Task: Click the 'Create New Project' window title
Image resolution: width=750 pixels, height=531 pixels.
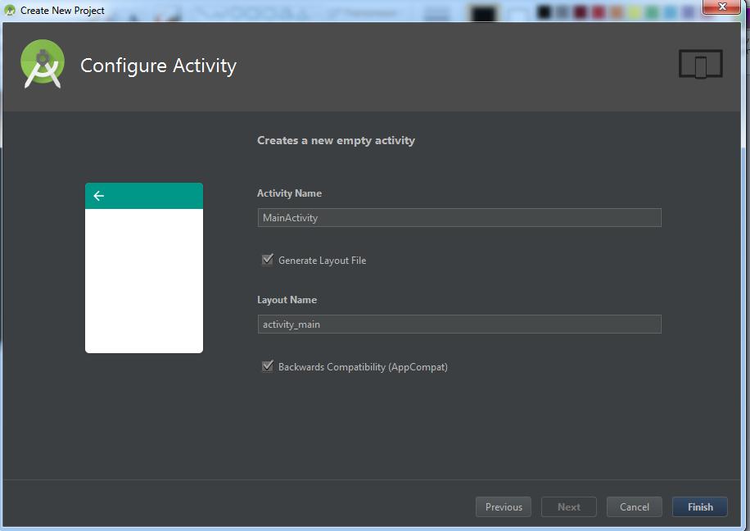Action: tap(62, 11)
